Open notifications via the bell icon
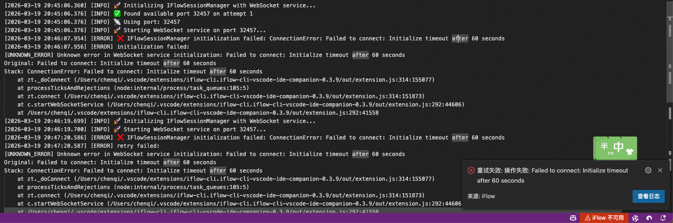673x223 pixels. [x=663, y=218]
